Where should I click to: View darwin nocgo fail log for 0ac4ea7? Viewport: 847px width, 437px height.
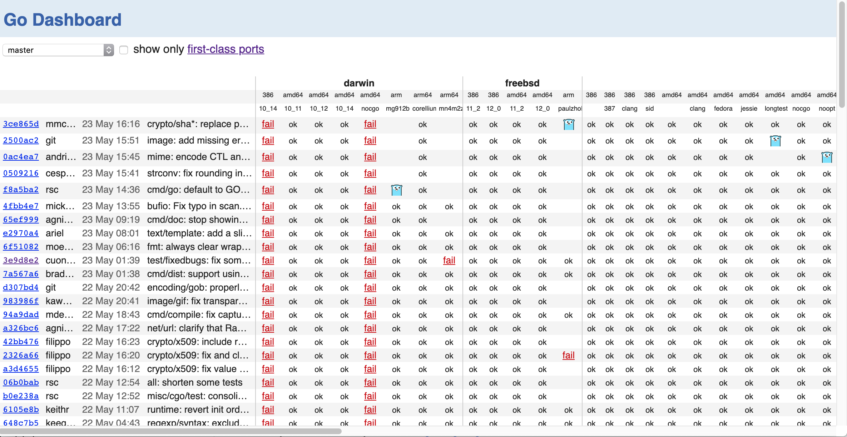coord(370,157)
